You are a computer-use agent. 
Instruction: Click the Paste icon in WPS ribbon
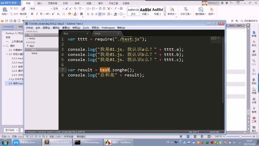click(4, 10)
